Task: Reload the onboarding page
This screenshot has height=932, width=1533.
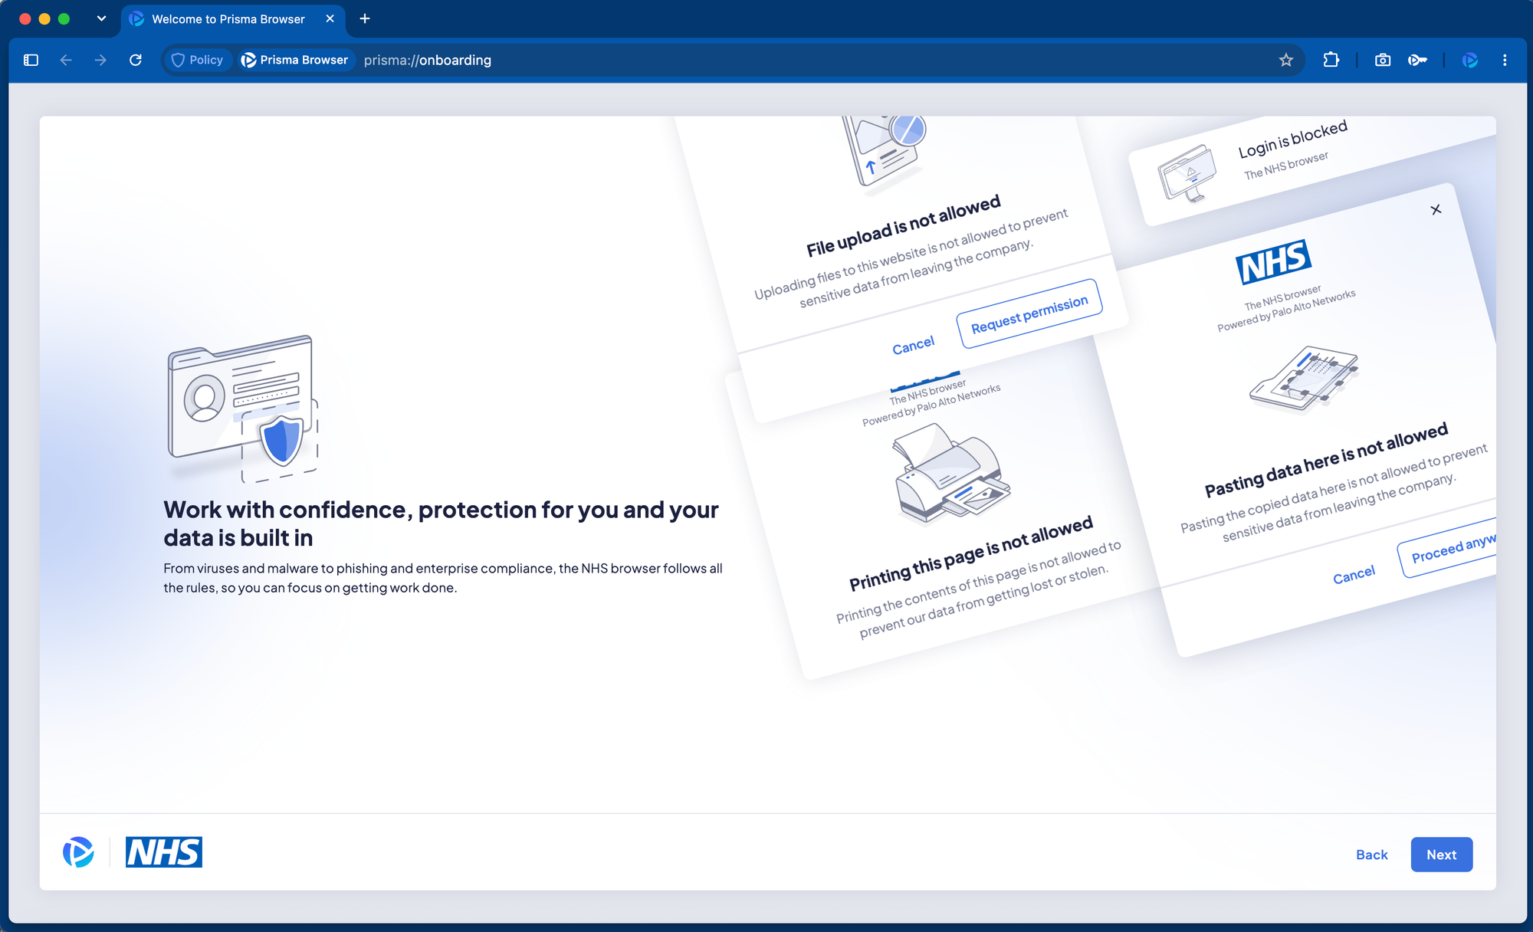Action: 136,60
